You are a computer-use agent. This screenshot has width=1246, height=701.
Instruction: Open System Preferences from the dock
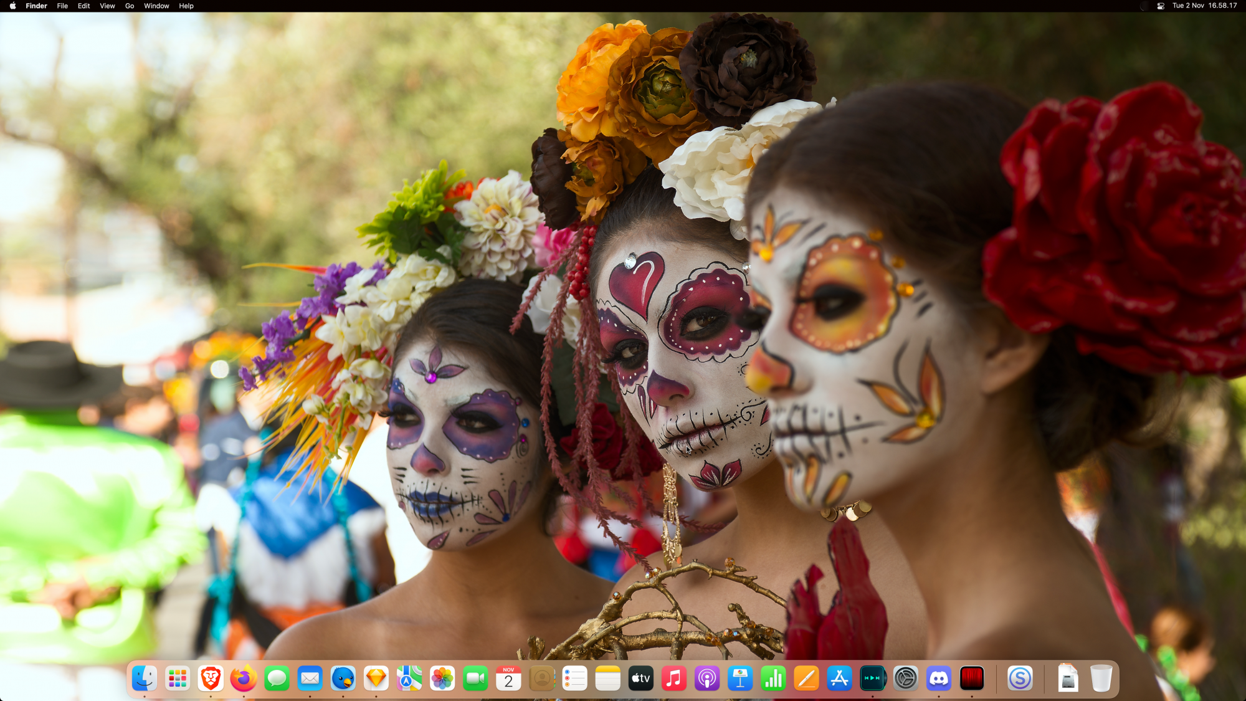pyautogui.click(x=905, y=678)
